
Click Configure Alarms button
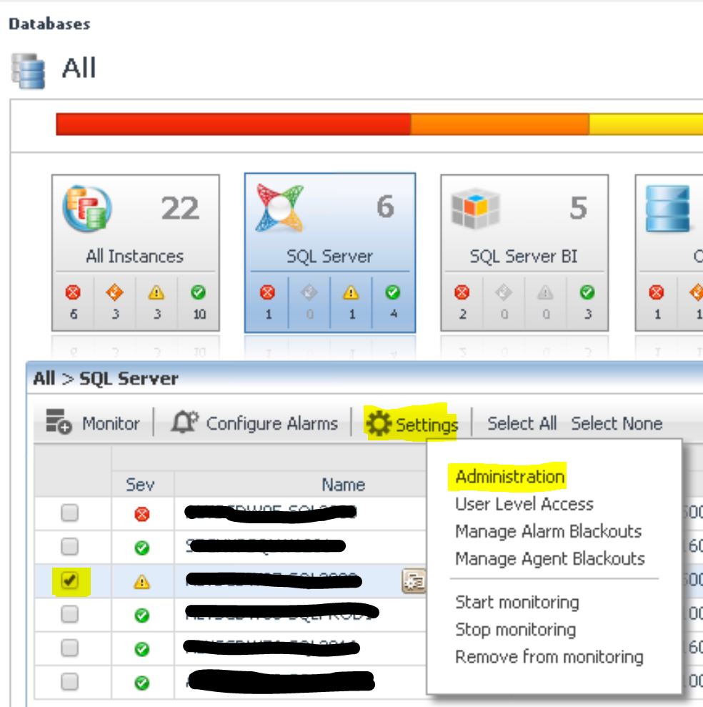click(254, 423)
